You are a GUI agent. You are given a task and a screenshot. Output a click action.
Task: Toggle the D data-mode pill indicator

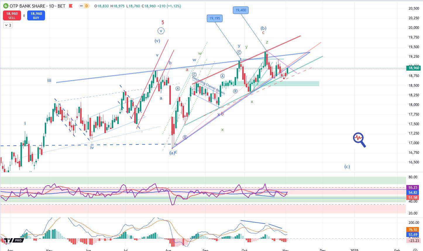click(x=87, y=6)
